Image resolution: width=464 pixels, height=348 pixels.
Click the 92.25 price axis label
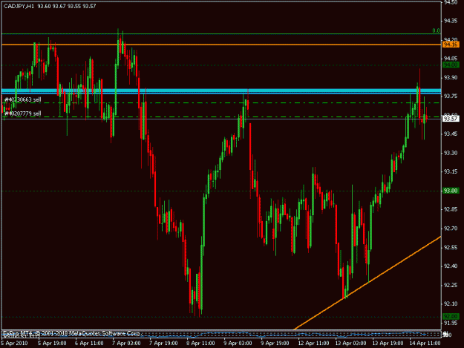451,286
